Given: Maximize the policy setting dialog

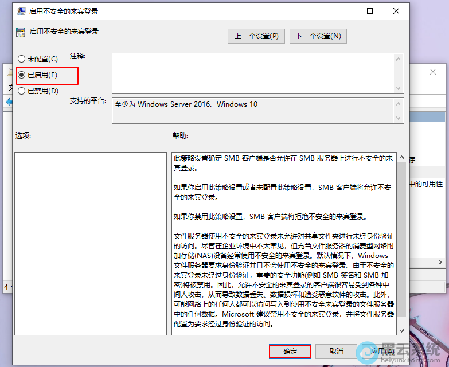Looking at the screenshot, I should (370, 11).
